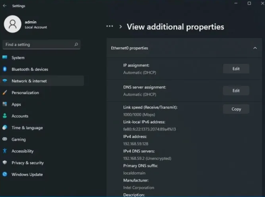Copy the Ethernet0 network properties
Viewport: 265px width, 197px height.
[x=236, y=109]
